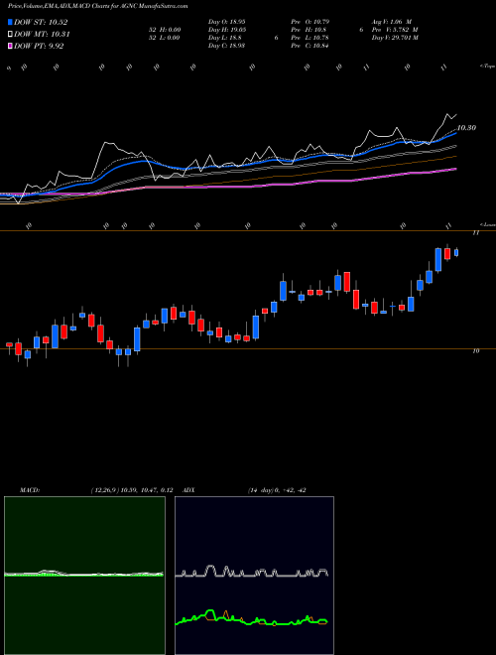The image size is (496, 655).
Task: Click the 'Avg V: 1.06 M' value
Action: (x=392, y=22)
